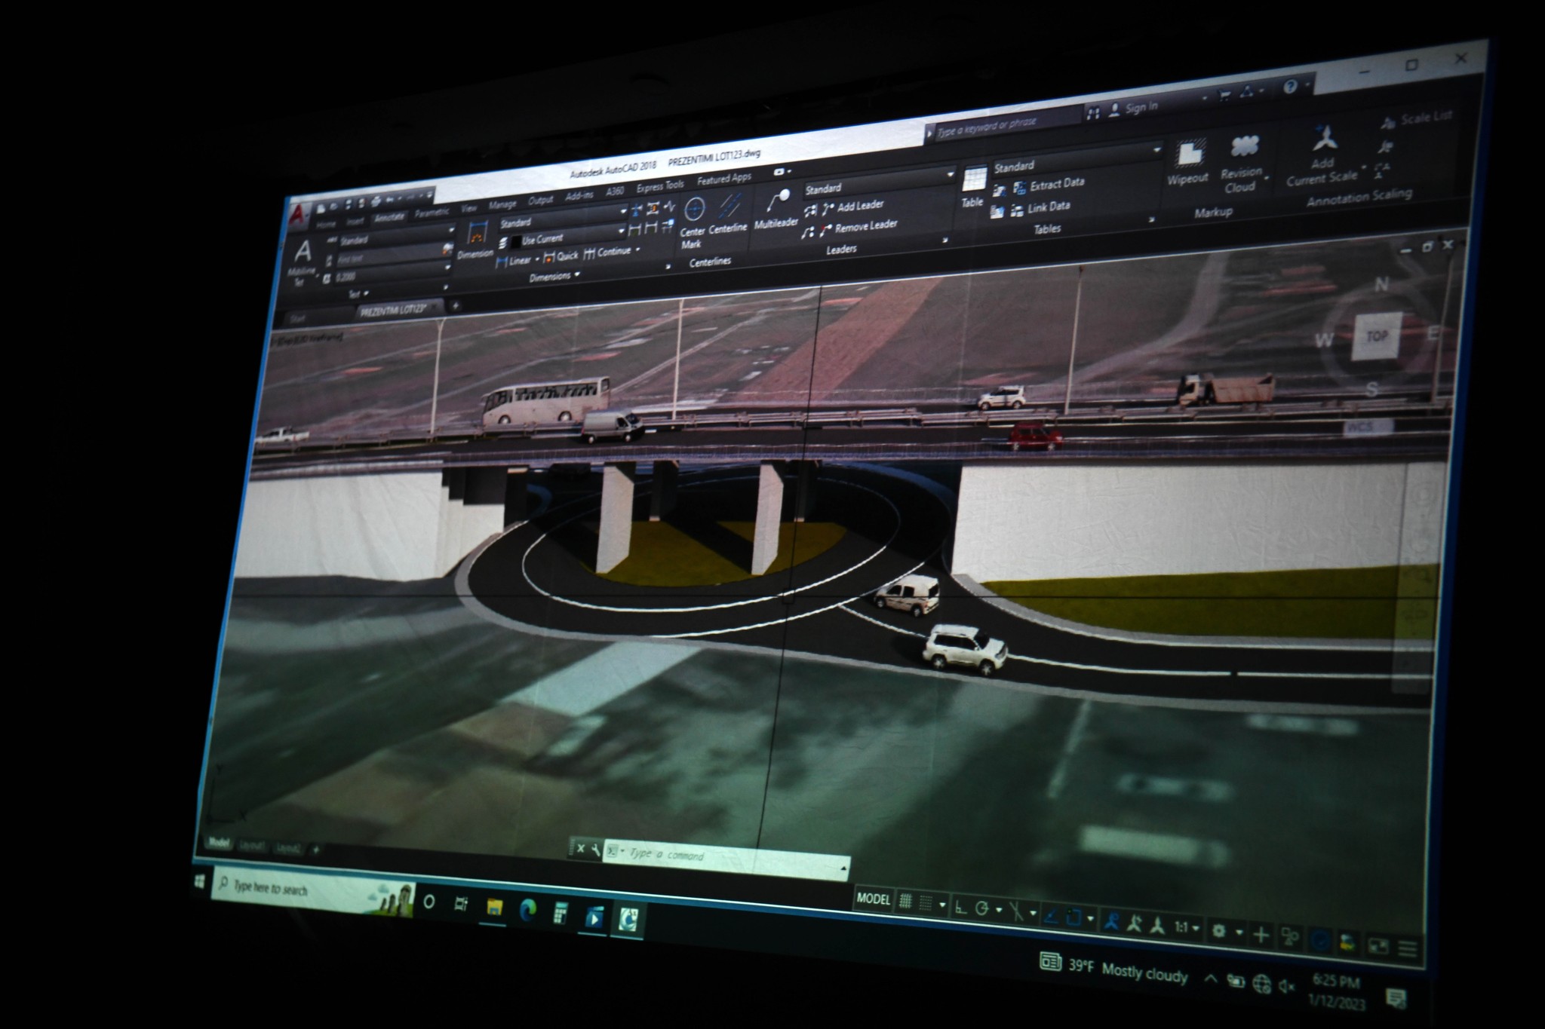The width and height of the screenshot is (1545, 1029).
Task: Open the Linear dimension dropdown arrow
Action: tap(537, 259)
